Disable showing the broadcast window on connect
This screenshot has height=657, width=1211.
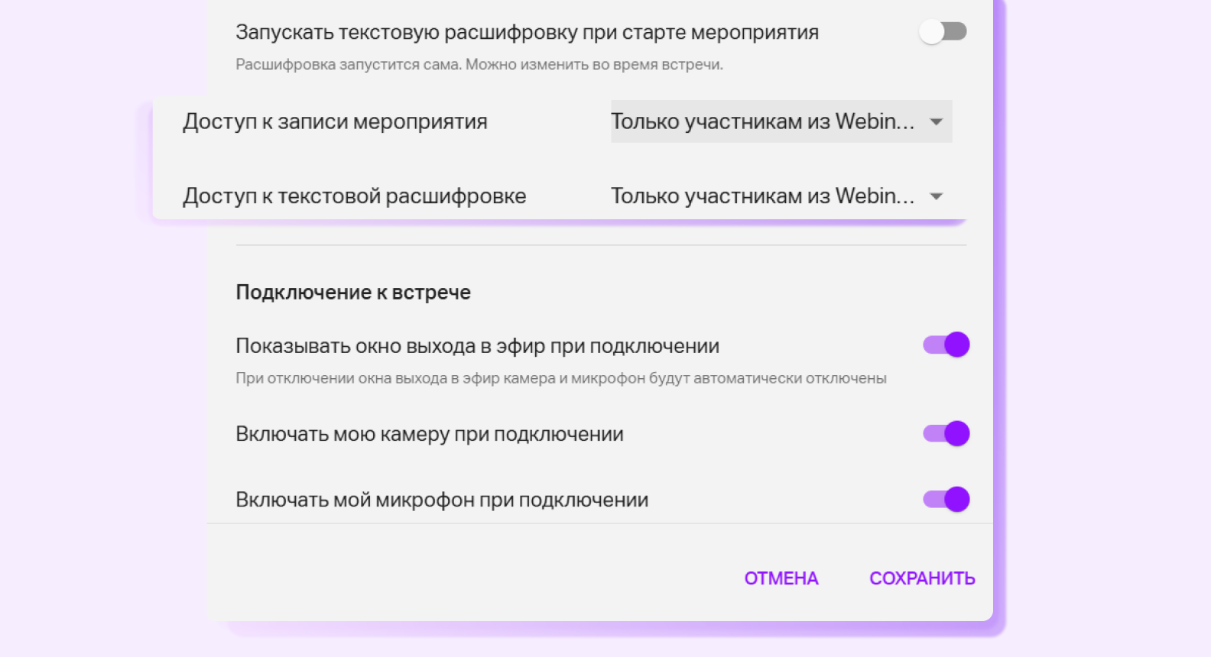pyautogui.click(x=946, y=345)
